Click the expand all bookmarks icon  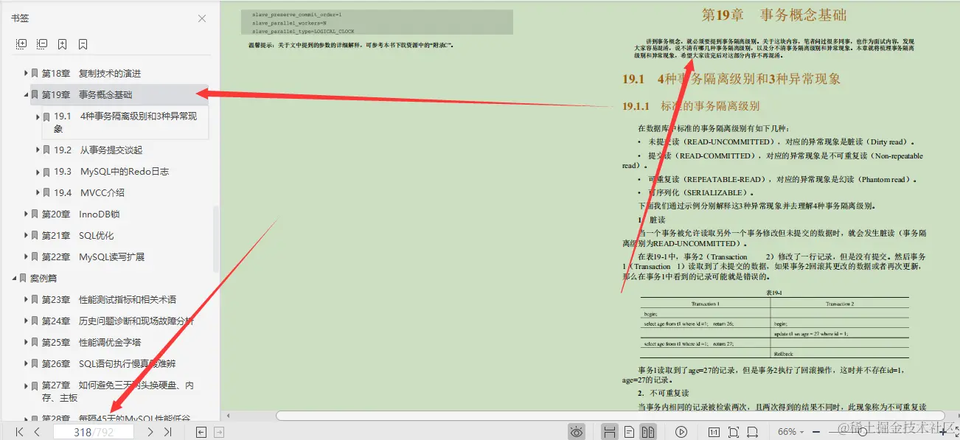pos(21,44)
